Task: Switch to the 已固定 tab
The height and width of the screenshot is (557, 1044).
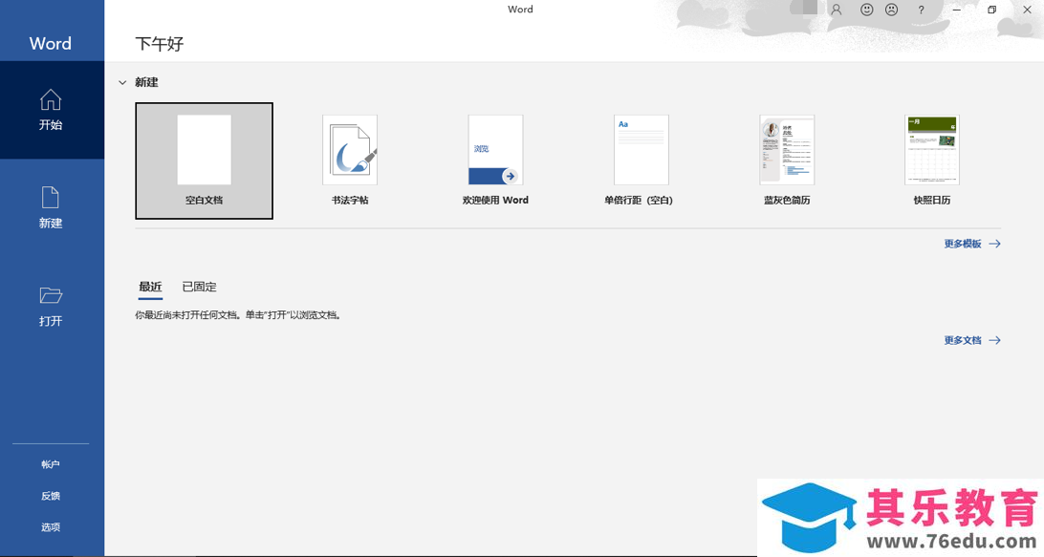Action: tap(199, 287)
